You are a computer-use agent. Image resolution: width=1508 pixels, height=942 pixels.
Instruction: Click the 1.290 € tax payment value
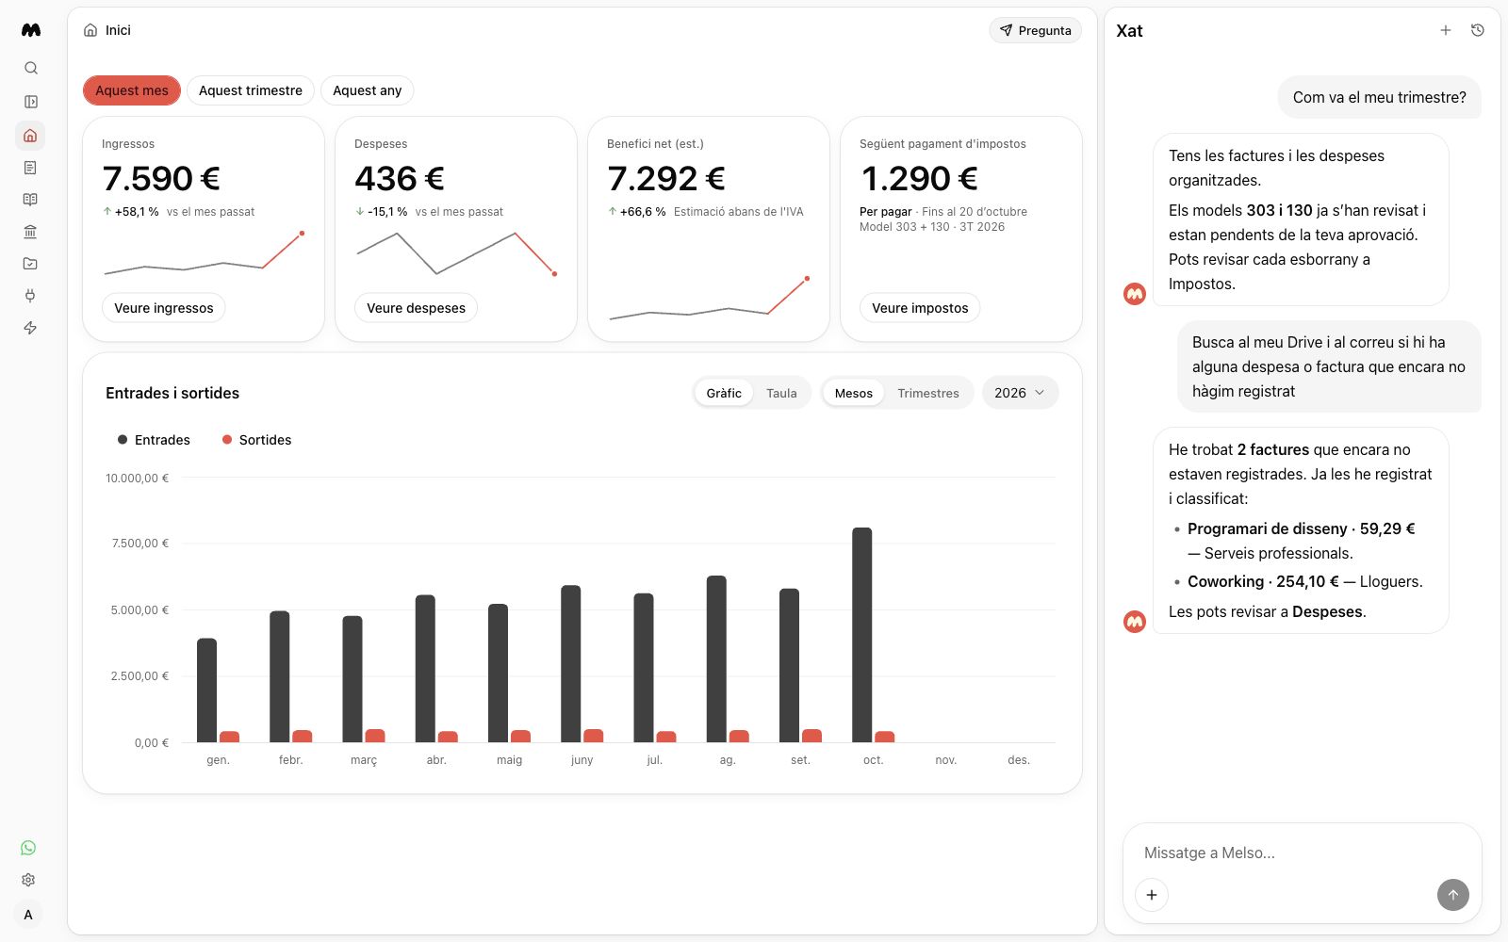pos(919,178)
